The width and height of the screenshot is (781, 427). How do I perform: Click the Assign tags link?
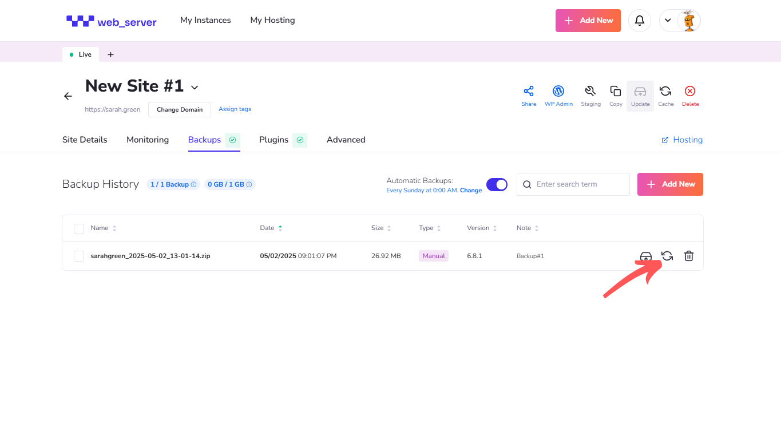click(235, 109)
